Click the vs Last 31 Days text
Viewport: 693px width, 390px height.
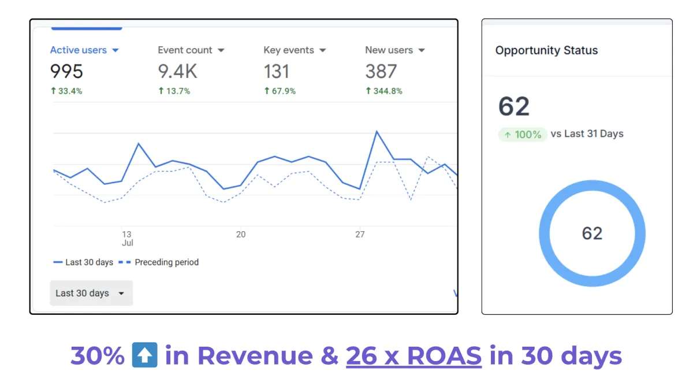pyautogui.click(x=587, y=134)
